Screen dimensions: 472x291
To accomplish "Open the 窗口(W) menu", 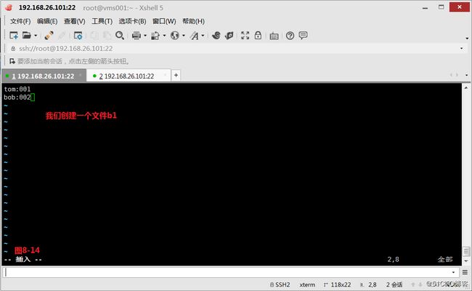I will pyautogui.click(x=164, y=21).
